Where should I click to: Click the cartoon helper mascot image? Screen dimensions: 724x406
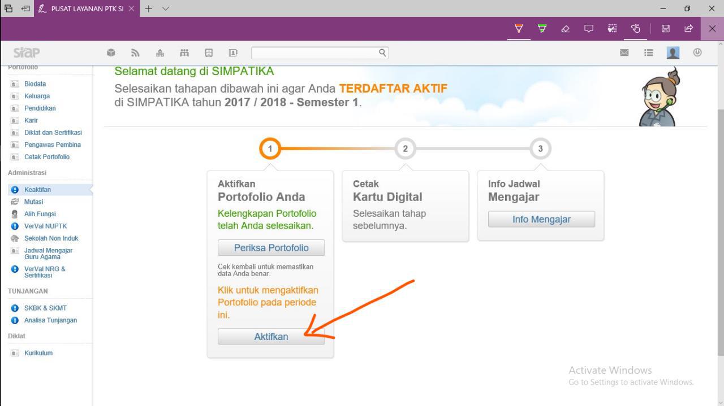[x=659, y=96]
